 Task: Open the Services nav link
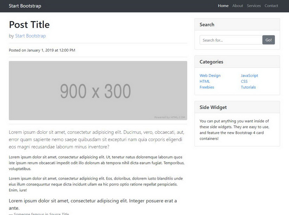pos(253,6)
